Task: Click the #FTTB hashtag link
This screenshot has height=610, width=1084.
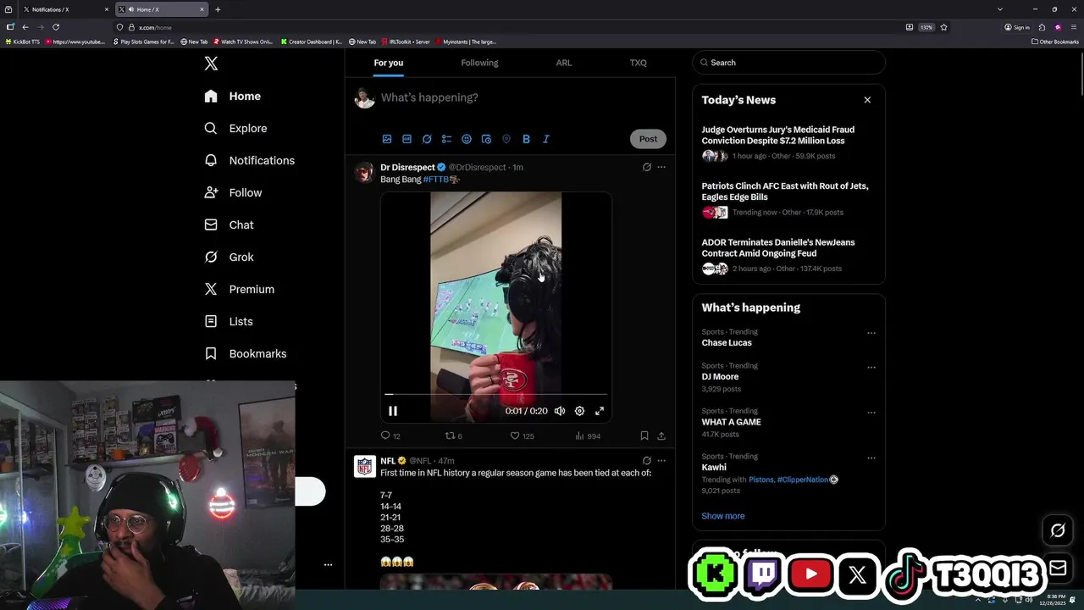Action: (436, 180)
